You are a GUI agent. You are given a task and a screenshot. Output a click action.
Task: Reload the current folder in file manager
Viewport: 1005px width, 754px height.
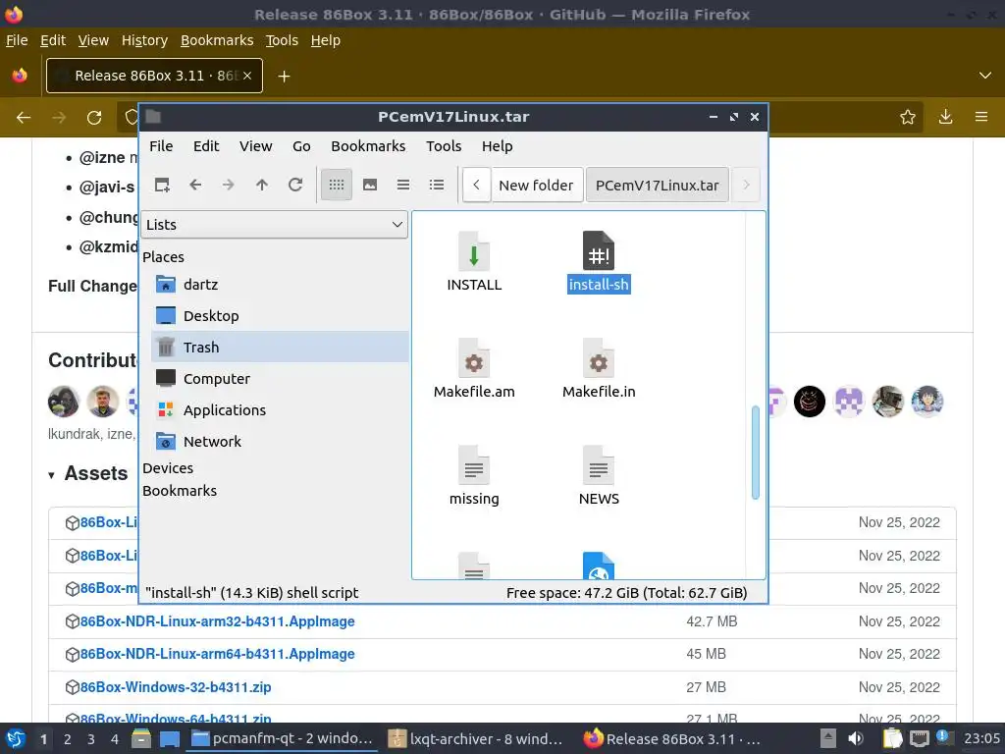tap(295, 185)
